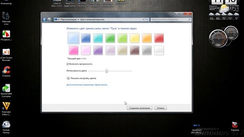The image size is (244, 137).
Task: Close the window color dialog
Action: [188, 14]
